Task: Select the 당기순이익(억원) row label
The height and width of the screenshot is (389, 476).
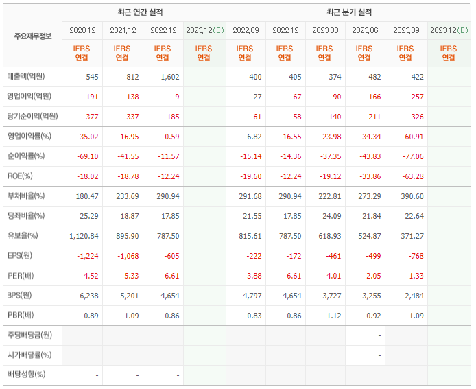Action: click(32, 117)
